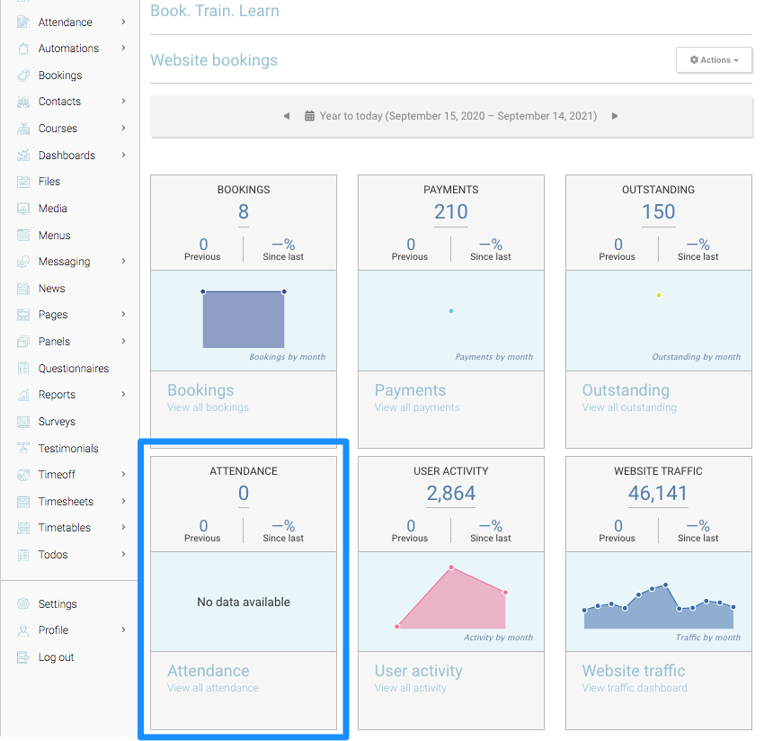The image size is (782, 741).
Task: Open the Actions dropdown
Action: tap(714, 60)
